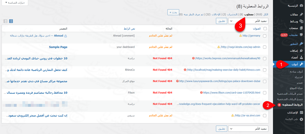305x134 pixels.
Task: Click the comments (تعليقات) speech bubble icon
Action: pyautogui.click(x=301, y=35)
